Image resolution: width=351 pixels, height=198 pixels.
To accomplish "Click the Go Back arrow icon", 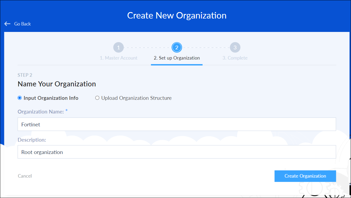I will [7, 24].
